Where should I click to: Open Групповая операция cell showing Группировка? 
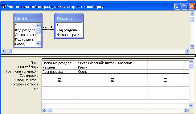[59, 72]
